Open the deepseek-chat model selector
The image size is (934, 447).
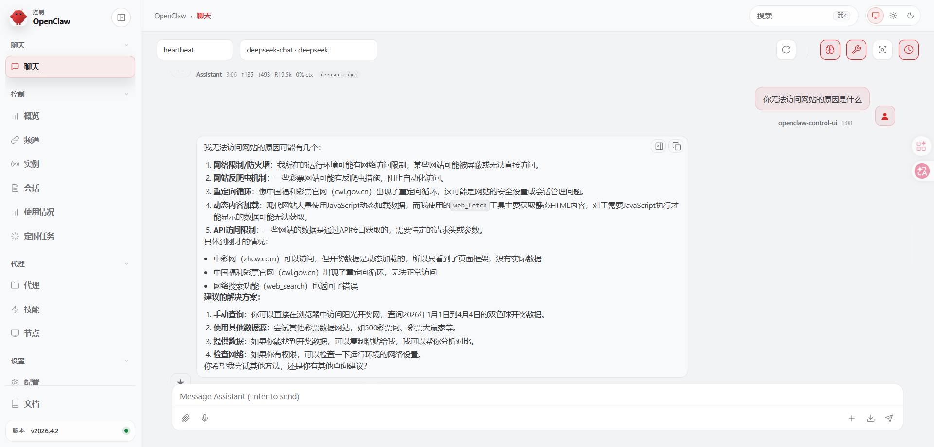(x=308, y=50)
